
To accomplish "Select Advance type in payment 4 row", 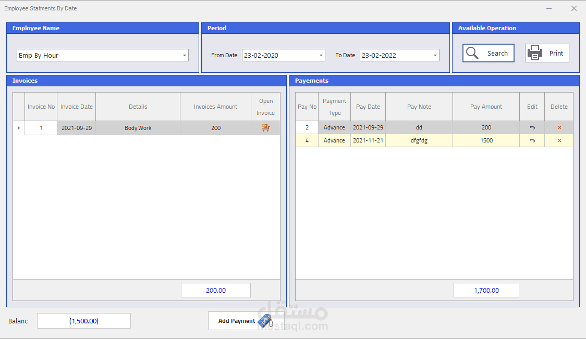I will 335,140.
